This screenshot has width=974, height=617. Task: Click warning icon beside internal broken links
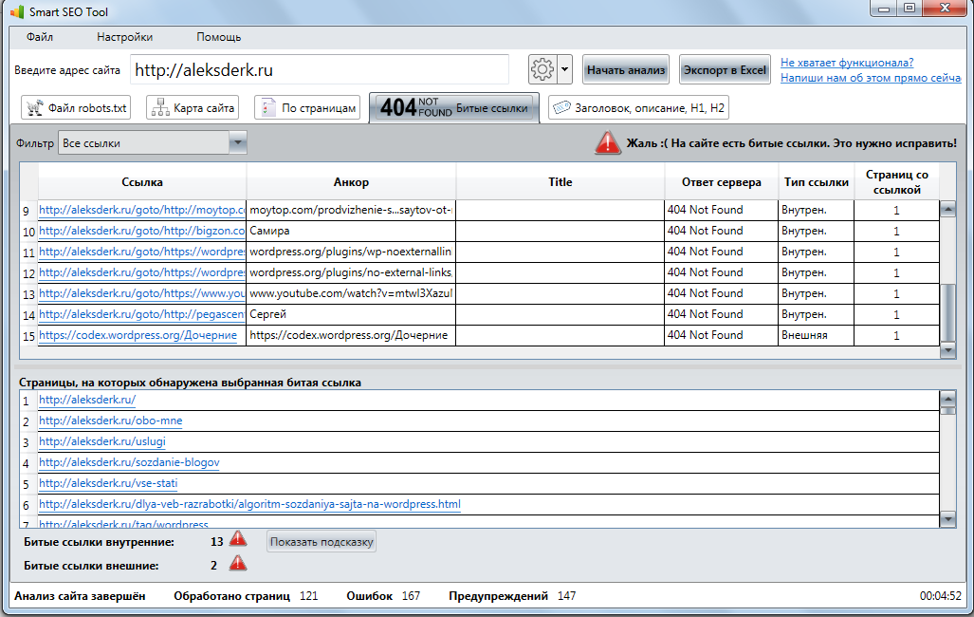click(x=237, y=539)
